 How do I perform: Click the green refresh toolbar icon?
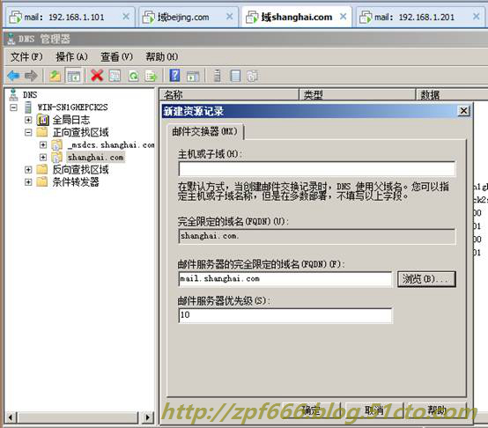coord(134,76)
